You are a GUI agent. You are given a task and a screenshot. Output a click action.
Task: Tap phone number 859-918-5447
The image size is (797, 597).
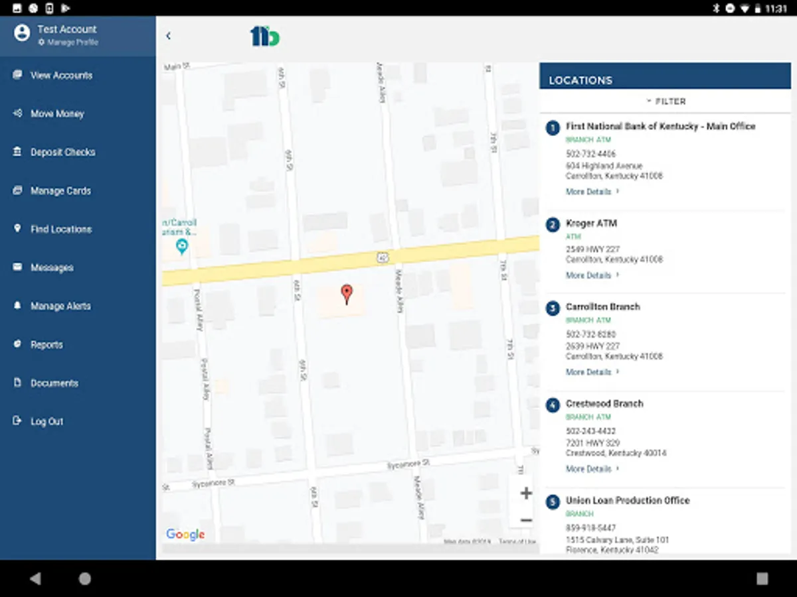pyautogui.click(x=590, y=528)
